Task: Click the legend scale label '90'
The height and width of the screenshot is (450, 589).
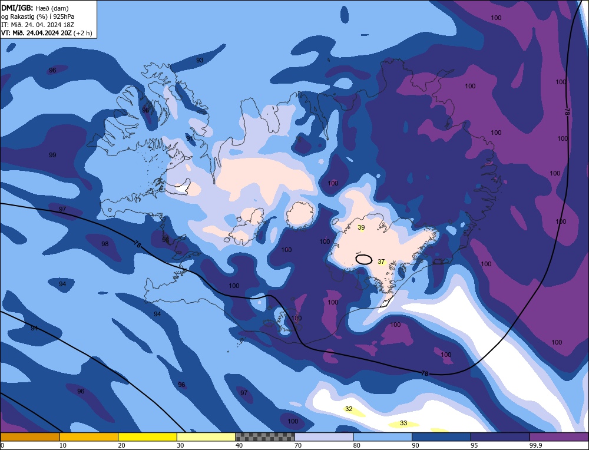Action: [415, 445]
